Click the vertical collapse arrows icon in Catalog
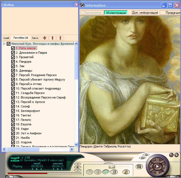 tap(60, 38)
